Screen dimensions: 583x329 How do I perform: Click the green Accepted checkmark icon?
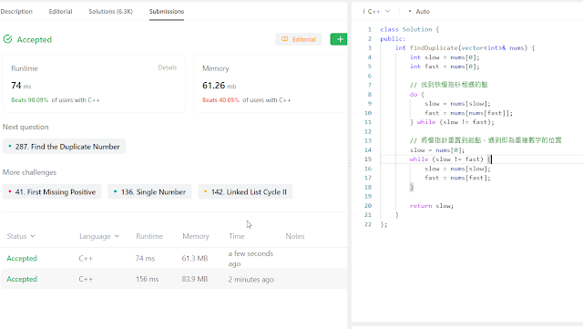8,39
